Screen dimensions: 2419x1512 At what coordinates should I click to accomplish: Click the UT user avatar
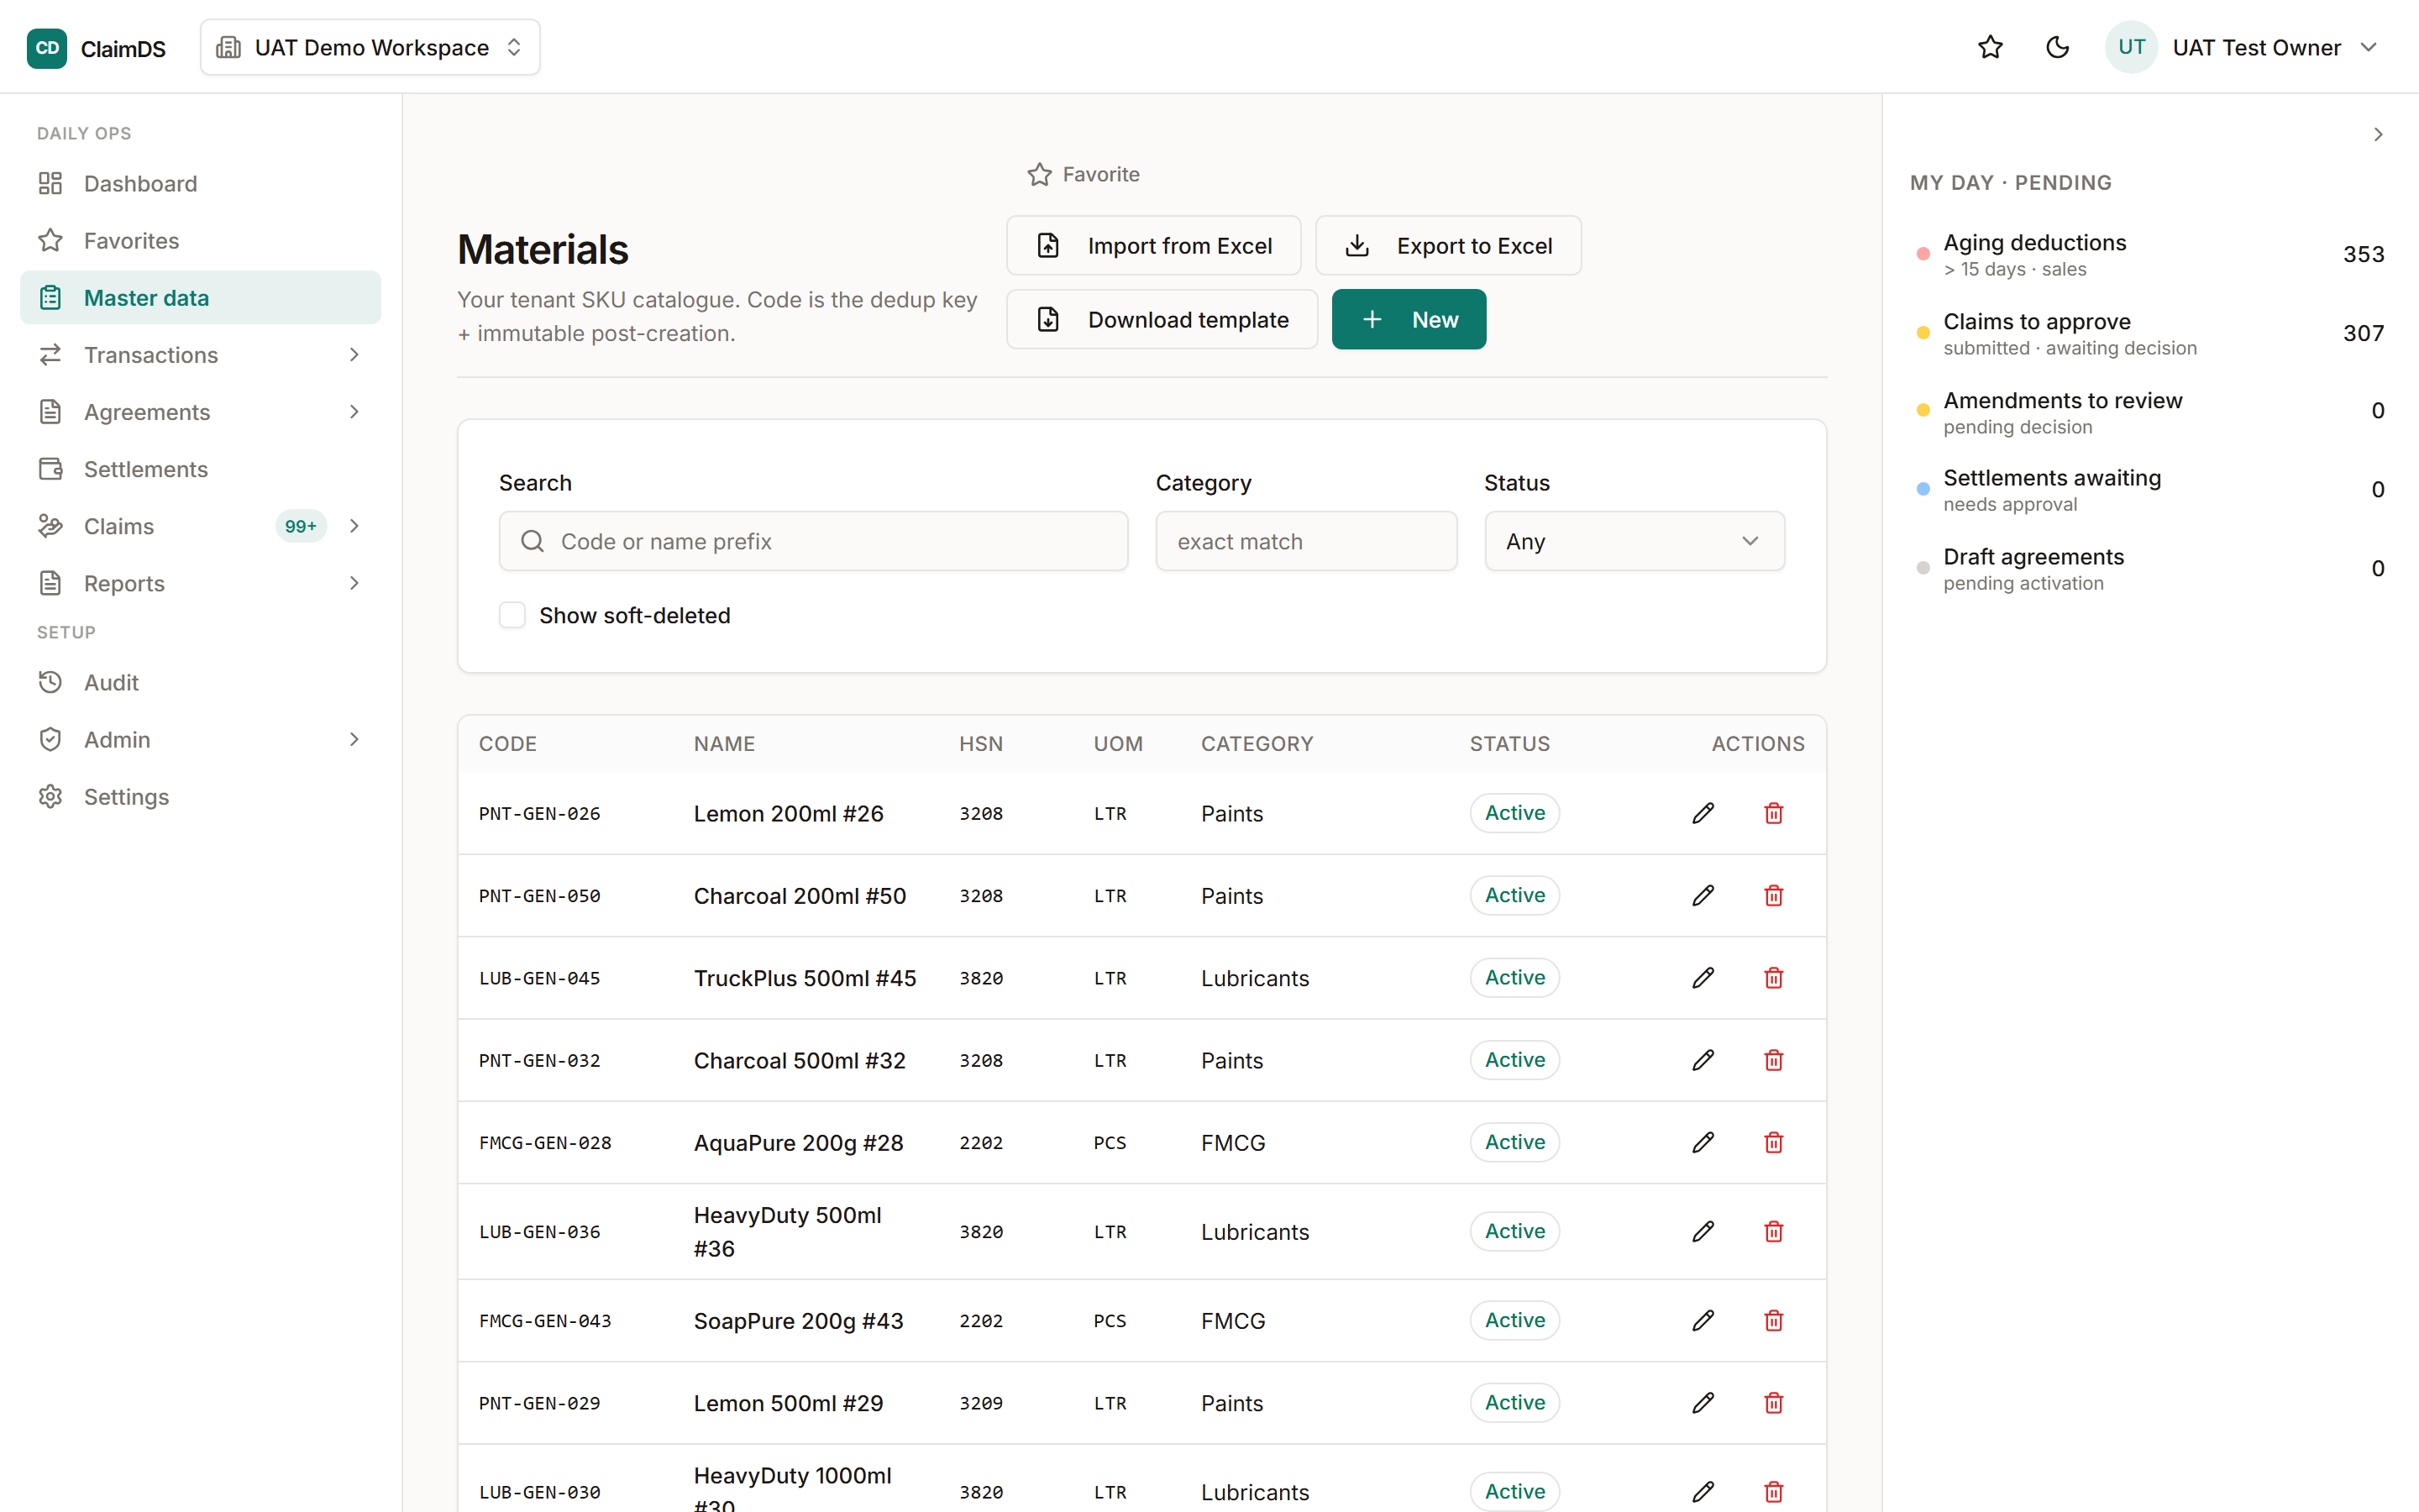(x=2131, y=47)
